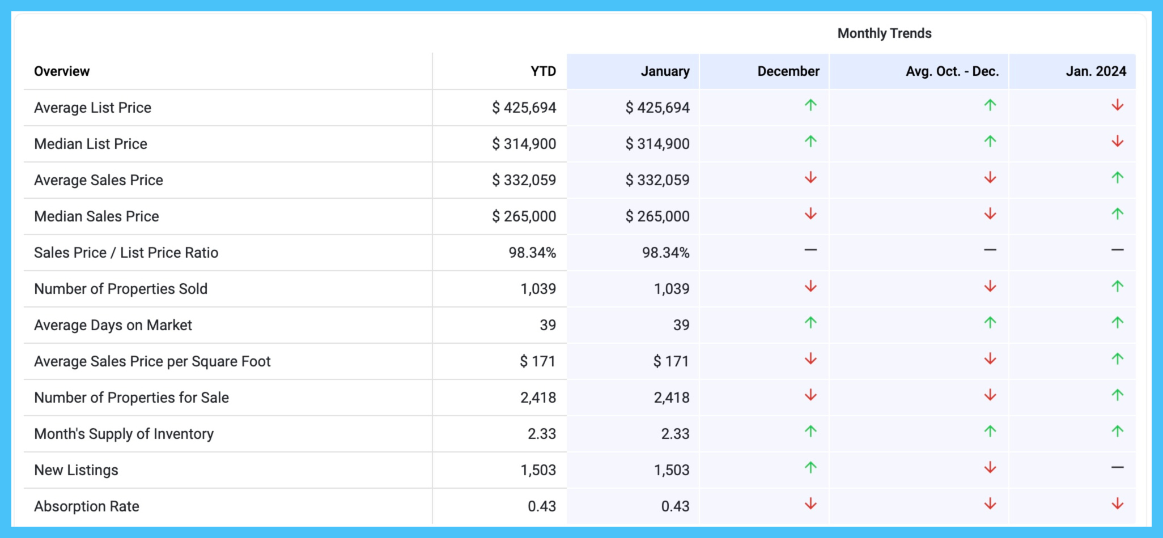Click the red down arrow for Number of Properties Sold in Avg. Oct. - Dec.
This screenshot has height=538, width=1163.
(990, 287)
